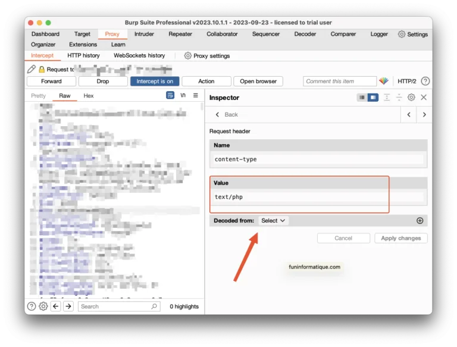Open the Collaborator tab
This screenshot has width=457, height=347.
pos(222,34)
